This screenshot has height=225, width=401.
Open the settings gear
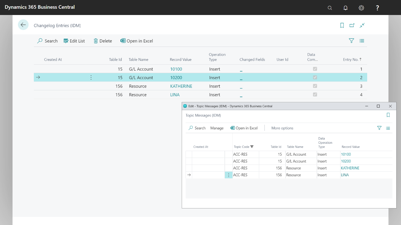362,8
